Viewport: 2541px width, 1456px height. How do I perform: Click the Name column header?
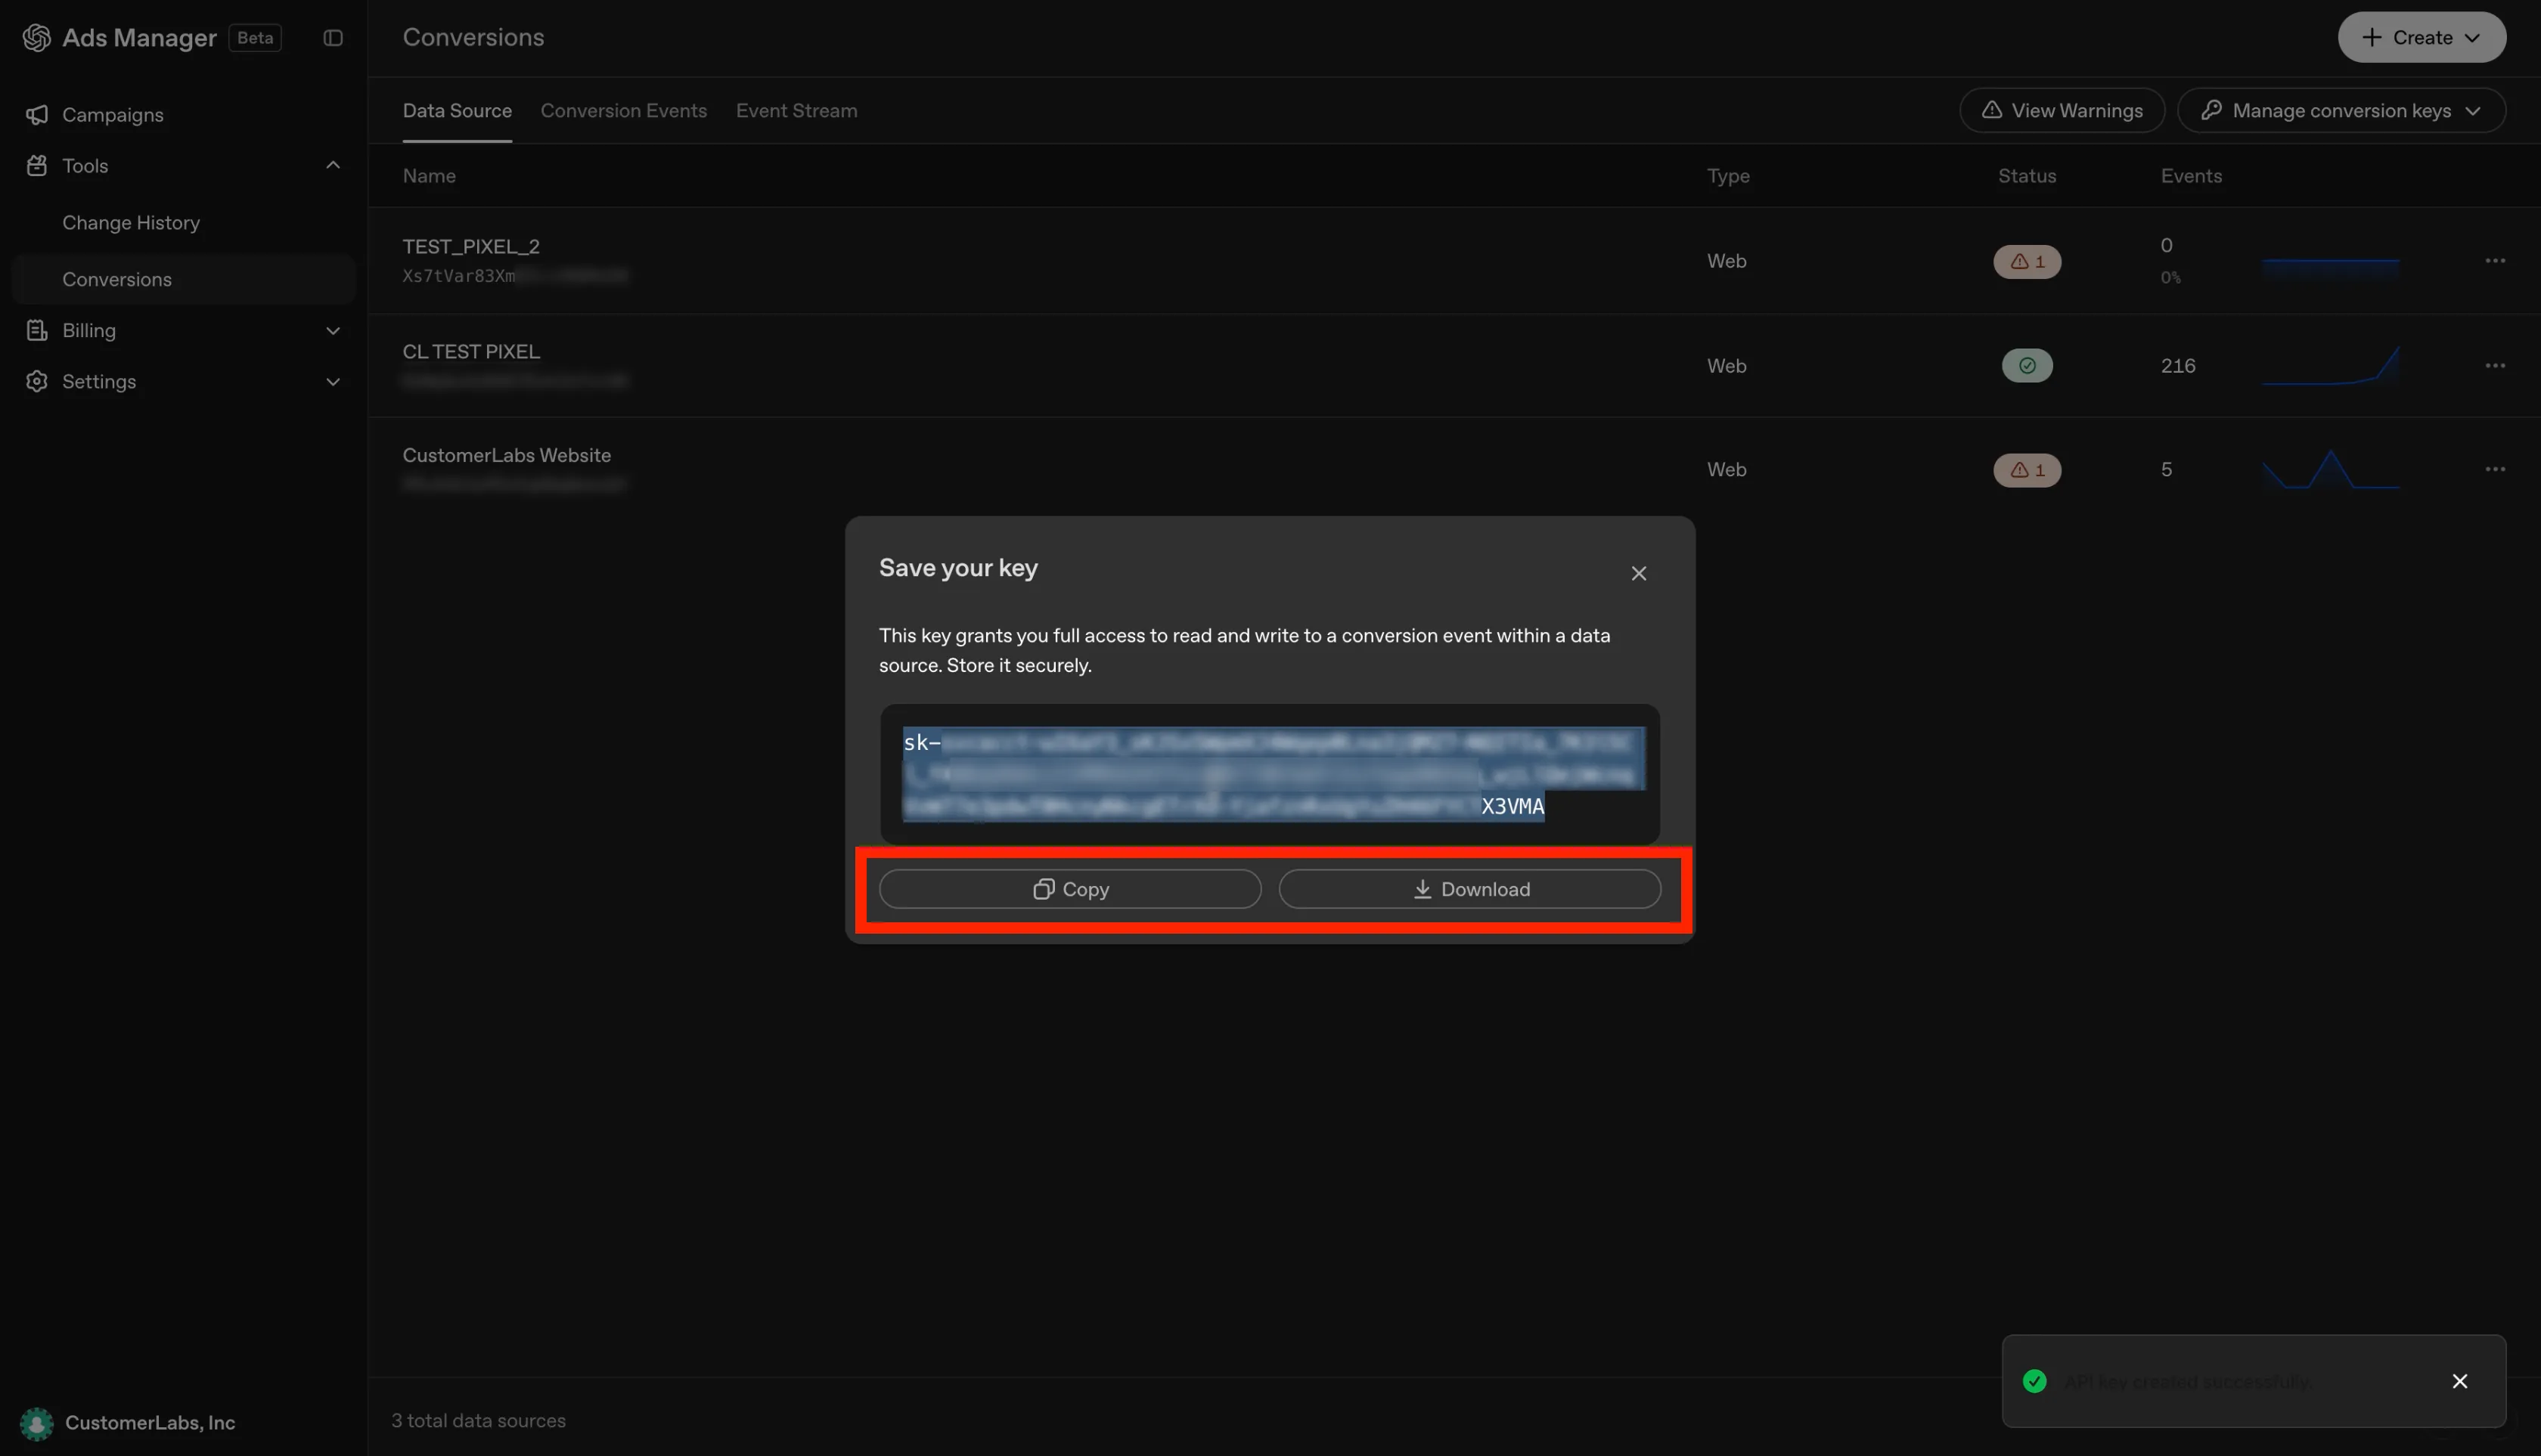429,176
